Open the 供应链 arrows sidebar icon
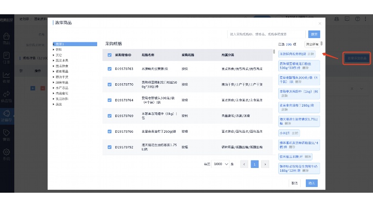 6,96
